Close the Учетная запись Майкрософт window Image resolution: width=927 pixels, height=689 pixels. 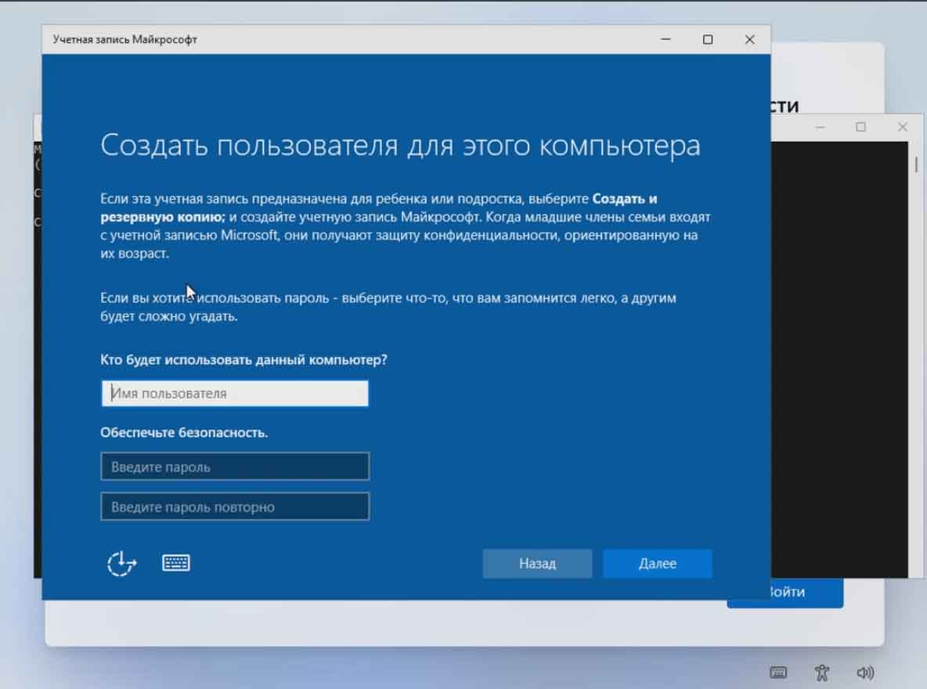click(749, 40)
